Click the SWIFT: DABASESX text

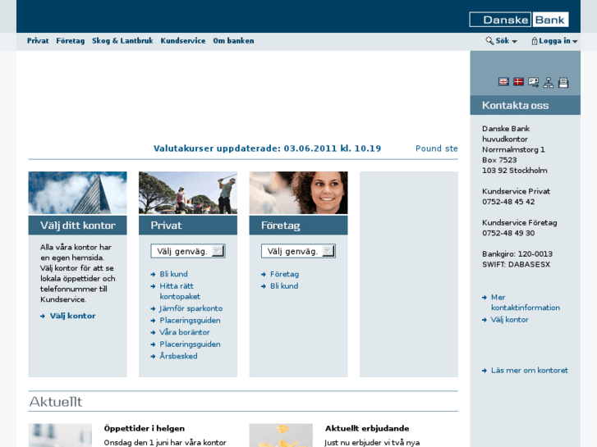coord(517,264)
